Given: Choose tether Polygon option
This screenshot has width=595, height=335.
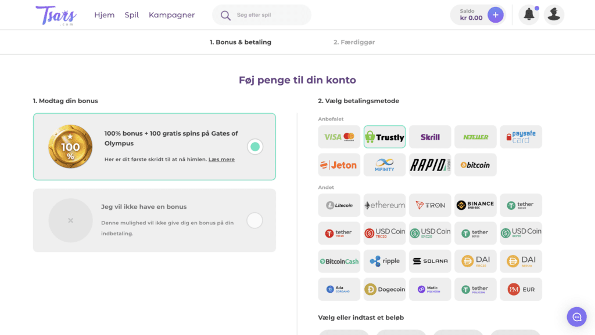Looking at the screenshot, I should [x=475, y=289].
